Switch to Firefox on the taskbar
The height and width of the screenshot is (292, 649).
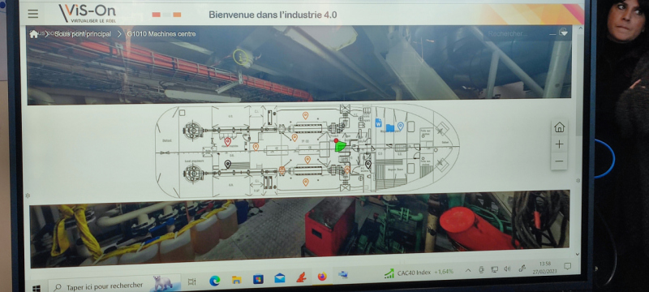322,277
